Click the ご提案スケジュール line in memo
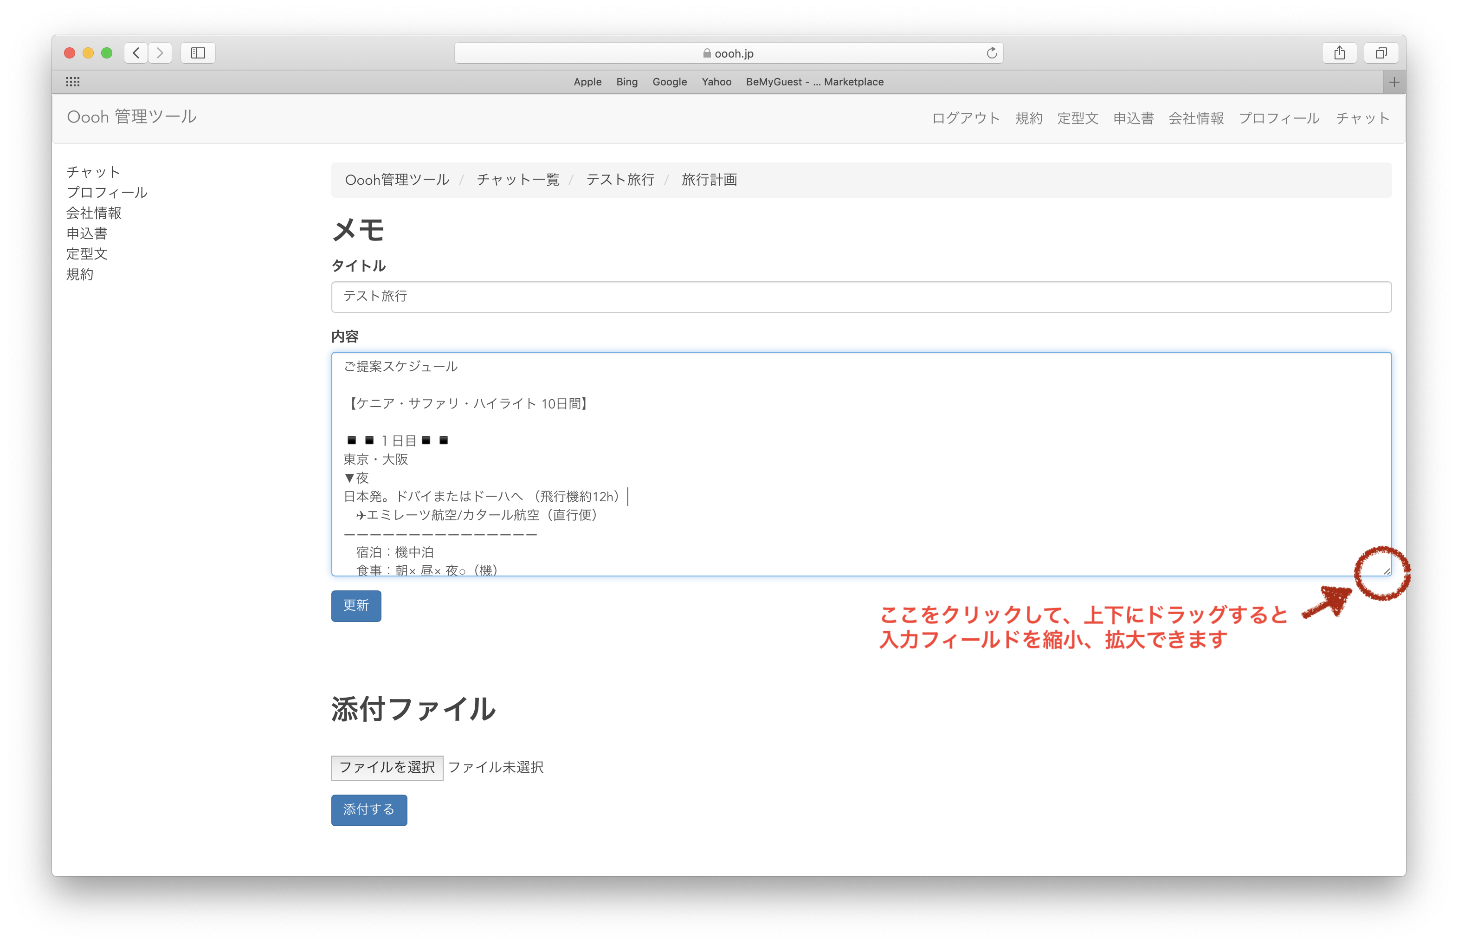The height and width of the screenshot is (945, 1458). 400,367
